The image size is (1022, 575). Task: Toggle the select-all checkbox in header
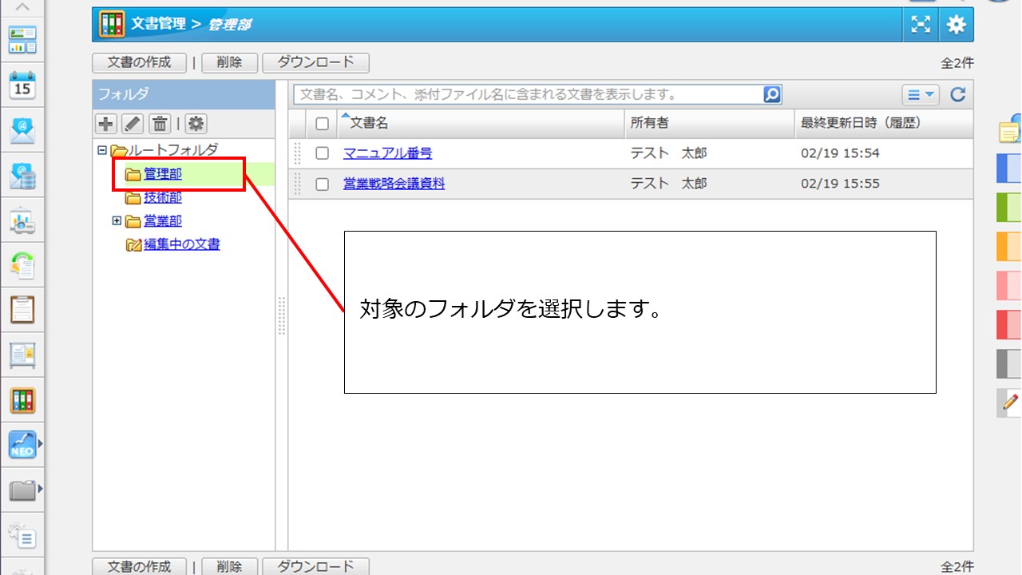coord(322,124)
